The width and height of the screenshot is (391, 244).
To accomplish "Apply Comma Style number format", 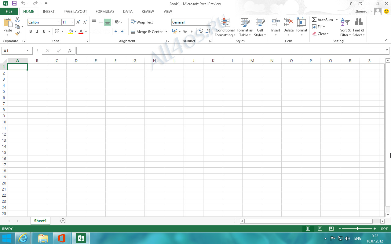I will point(192,31).
